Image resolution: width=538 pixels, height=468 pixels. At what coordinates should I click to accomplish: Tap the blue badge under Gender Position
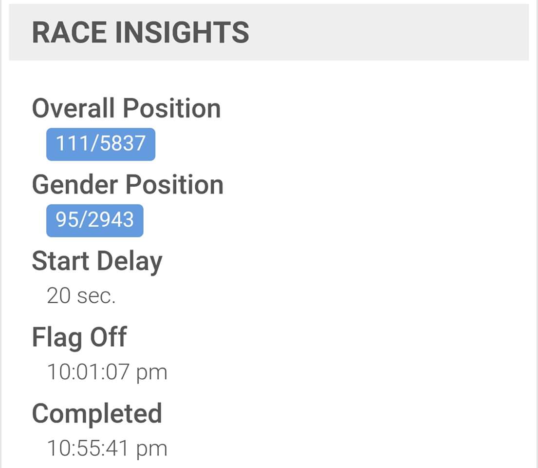tap(95, 220)
